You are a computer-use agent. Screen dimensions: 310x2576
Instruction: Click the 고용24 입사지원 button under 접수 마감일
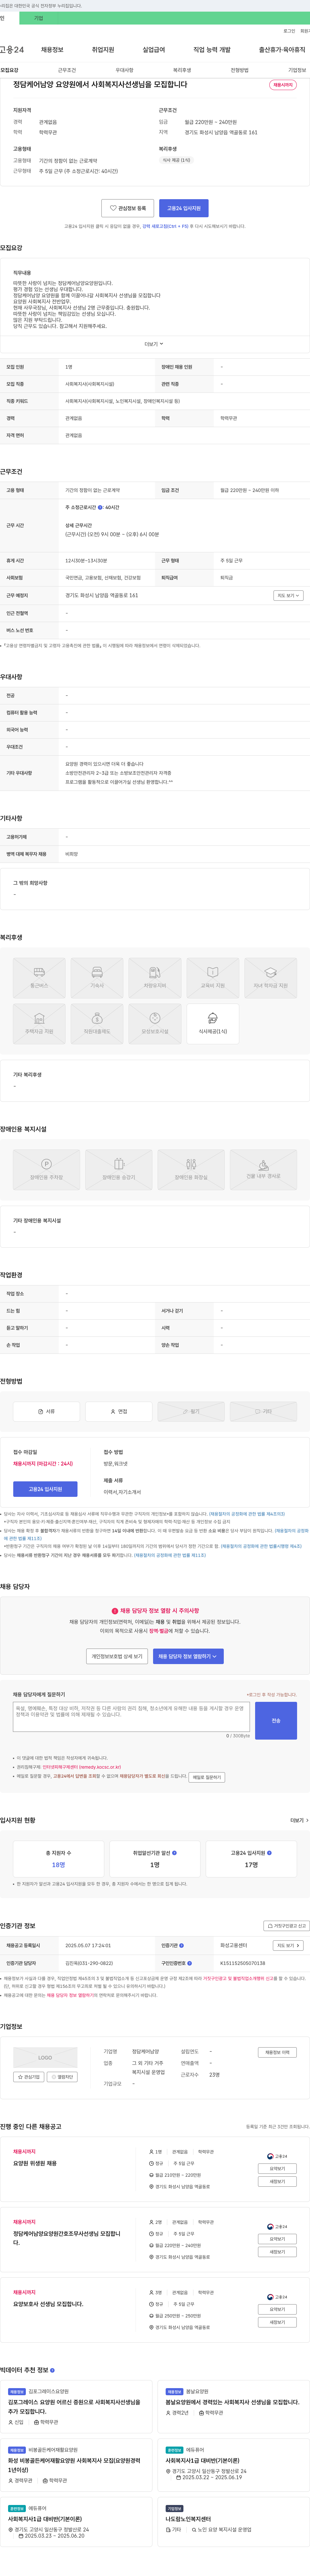[45, 1489]
